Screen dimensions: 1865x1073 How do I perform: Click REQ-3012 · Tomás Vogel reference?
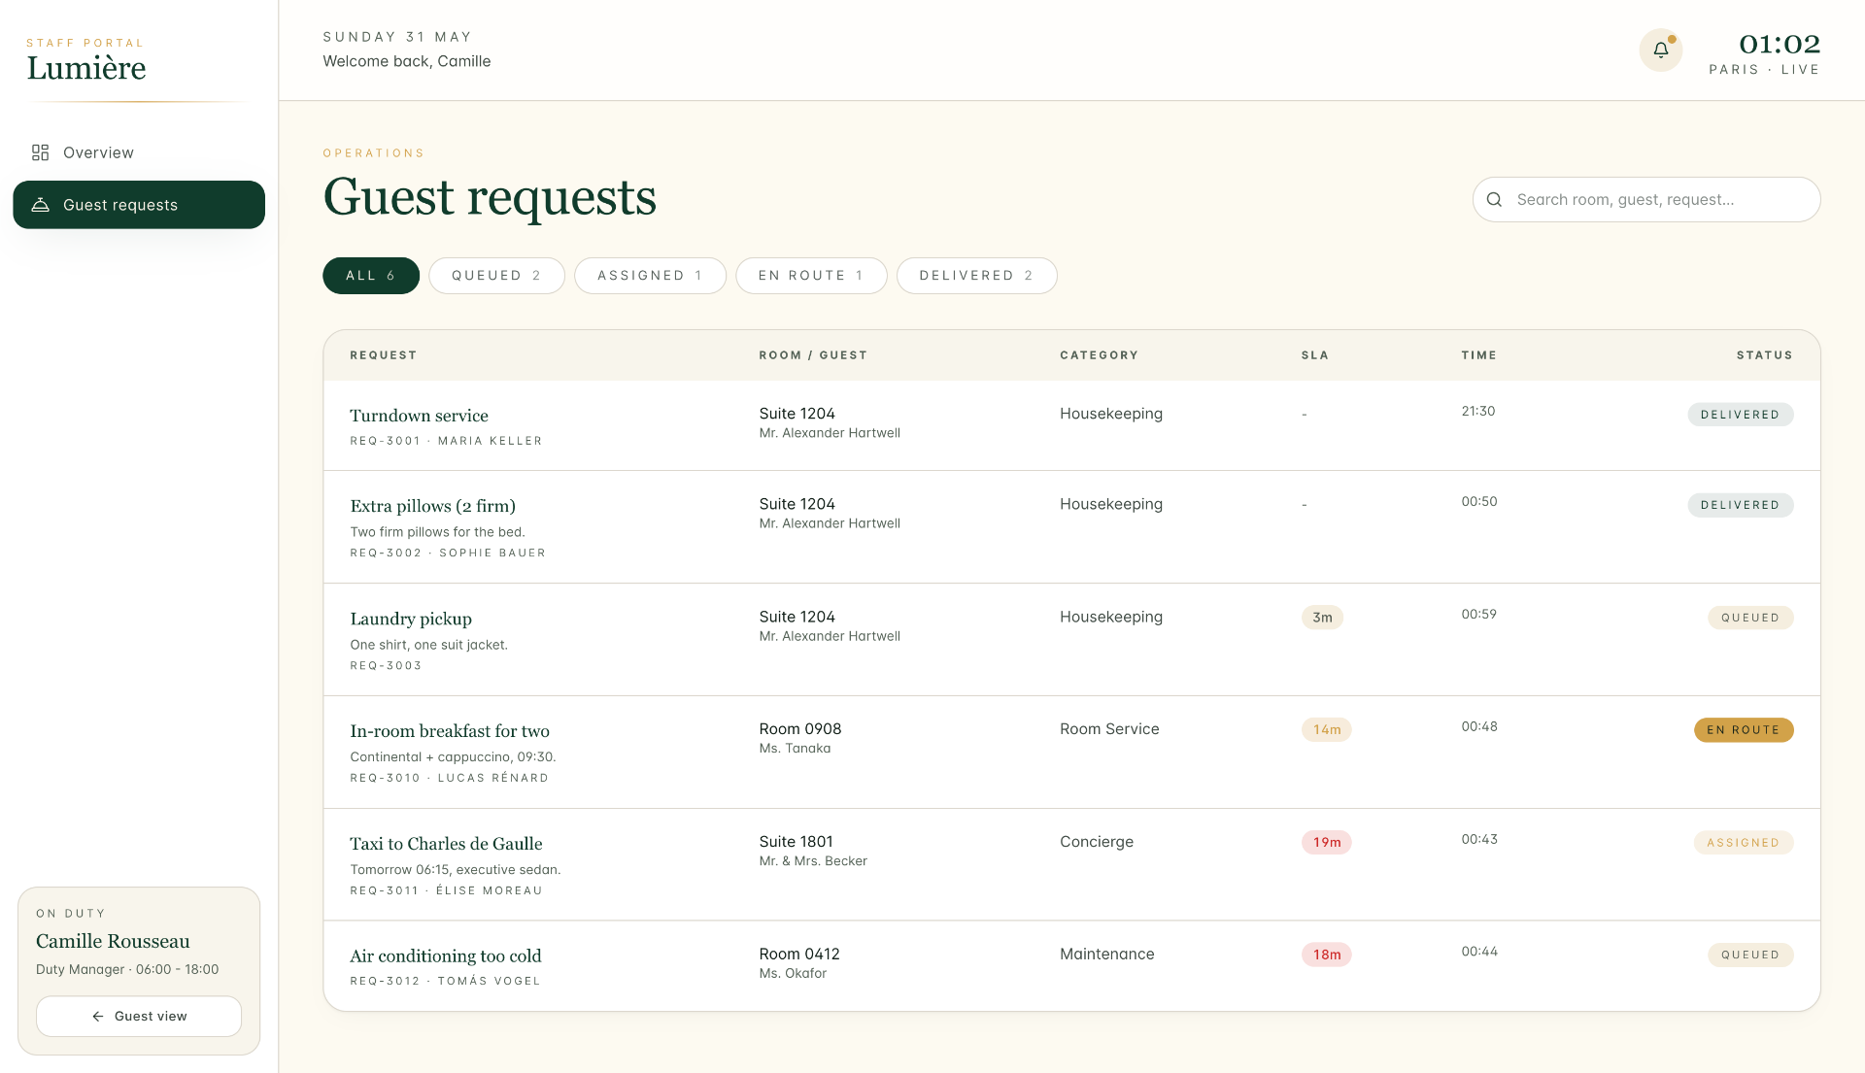coord(445,981)
